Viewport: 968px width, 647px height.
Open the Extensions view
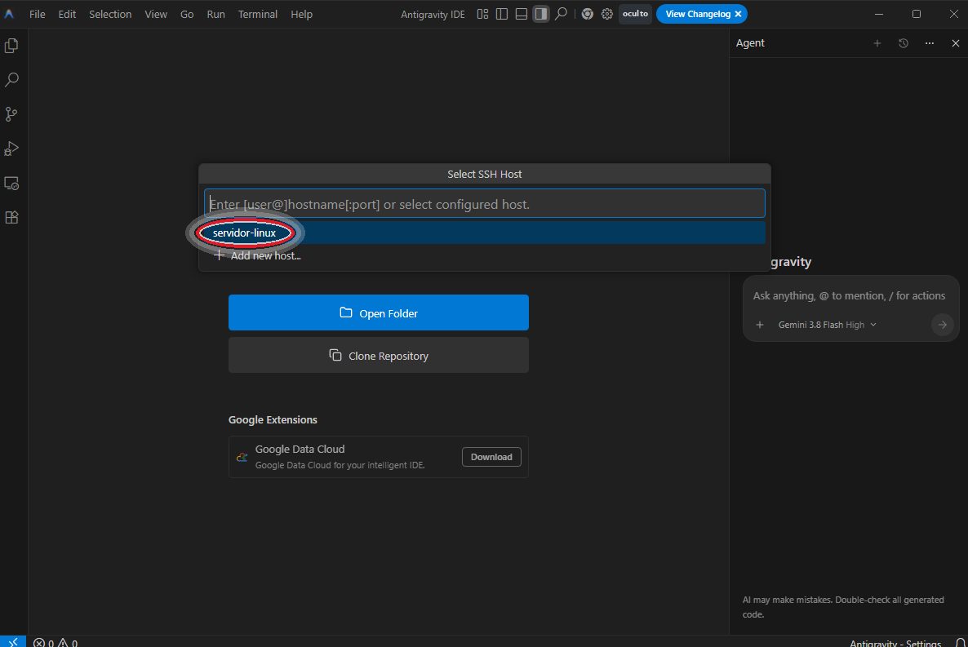tap(11, 217)
